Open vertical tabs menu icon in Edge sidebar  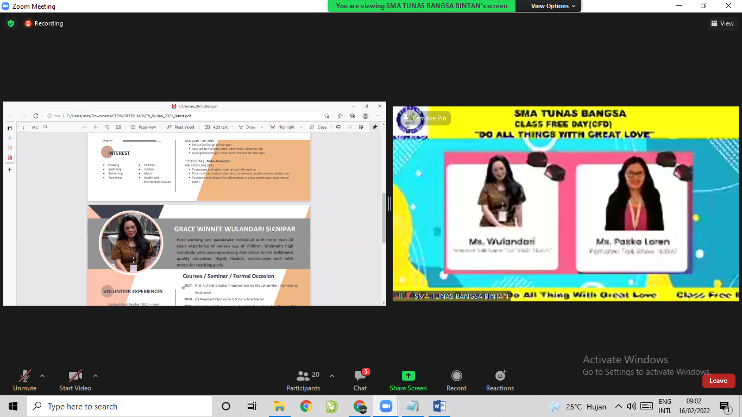tap(9, 128)
